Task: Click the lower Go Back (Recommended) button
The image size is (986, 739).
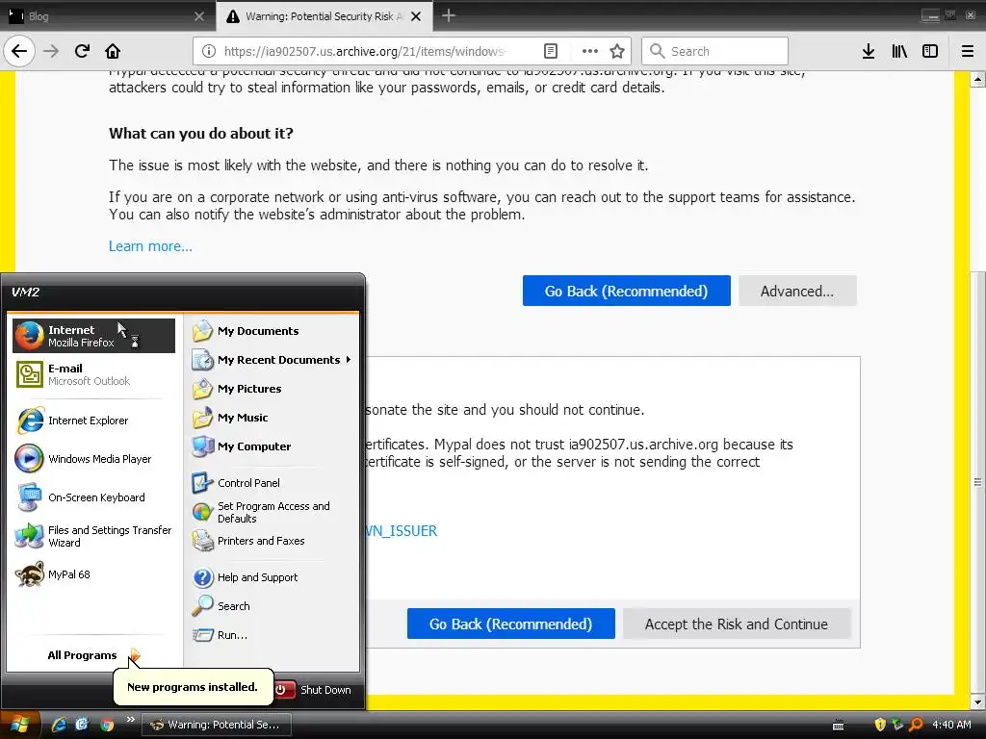Action: [x=510, y=624]
